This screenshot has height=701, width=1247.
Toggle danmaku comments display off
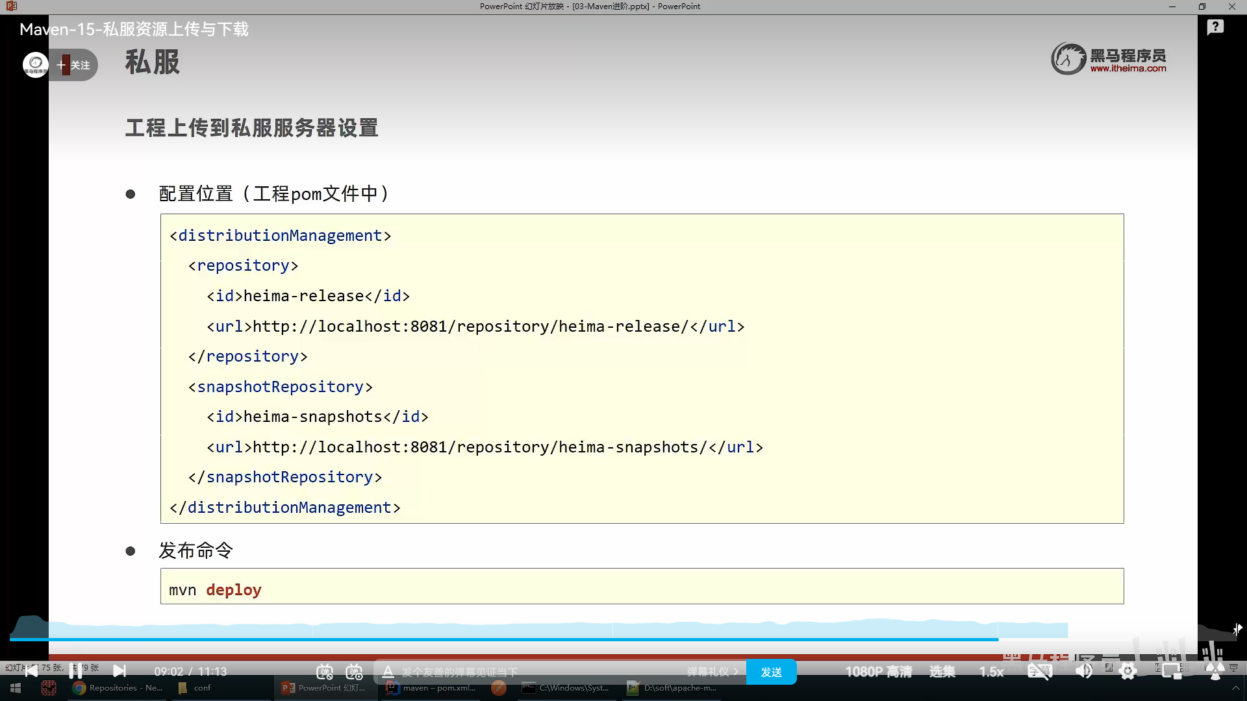point(325,672)
